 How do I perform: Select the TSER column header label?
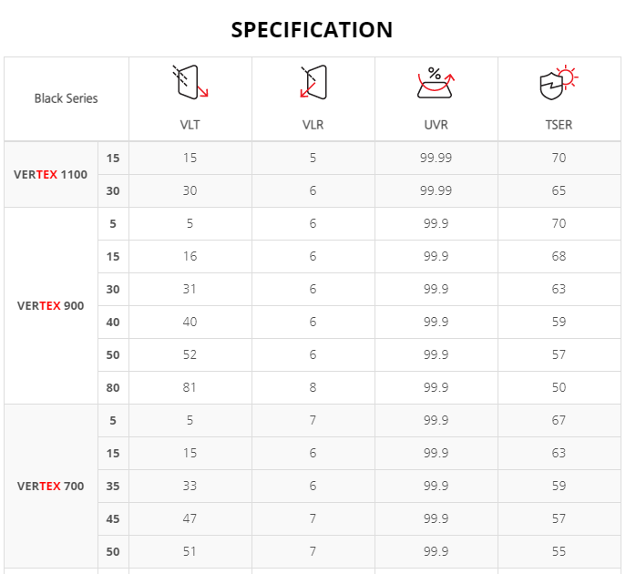559,125
